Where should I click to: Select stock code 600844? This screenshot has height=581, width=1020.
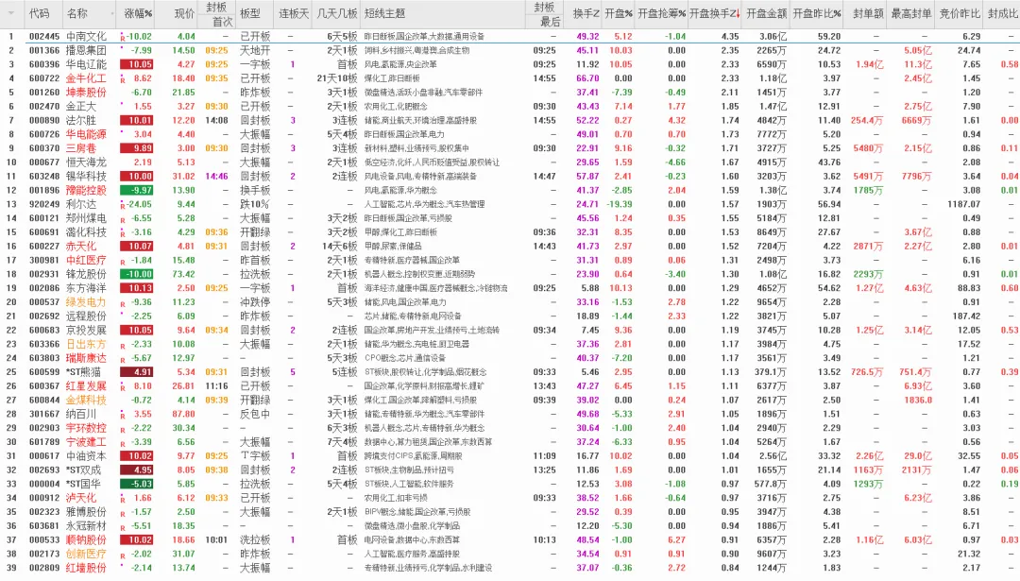coord(44,401)
